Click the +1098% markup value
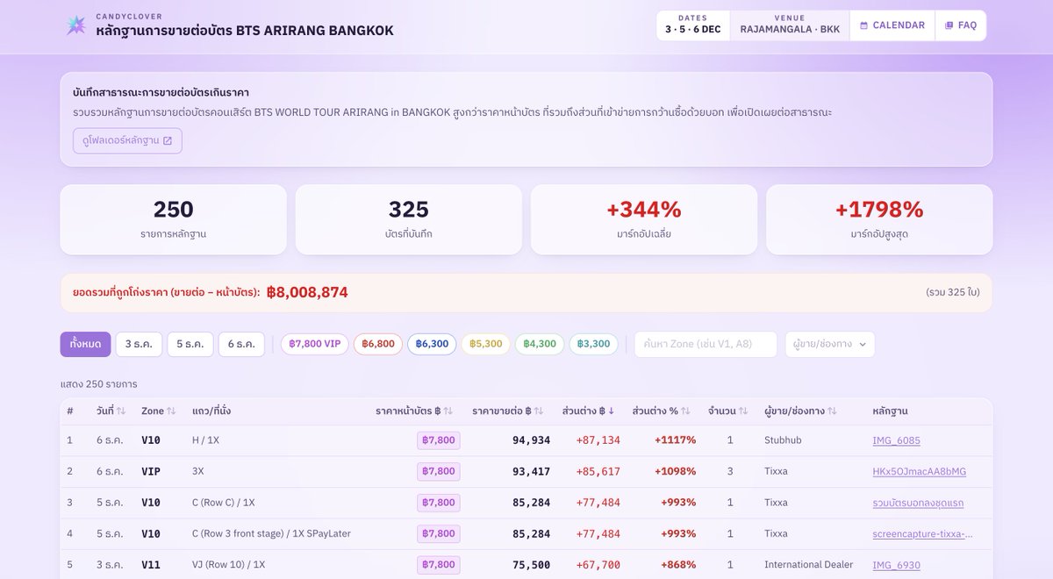The image size is (1053, 579). [x=675, y=471]
